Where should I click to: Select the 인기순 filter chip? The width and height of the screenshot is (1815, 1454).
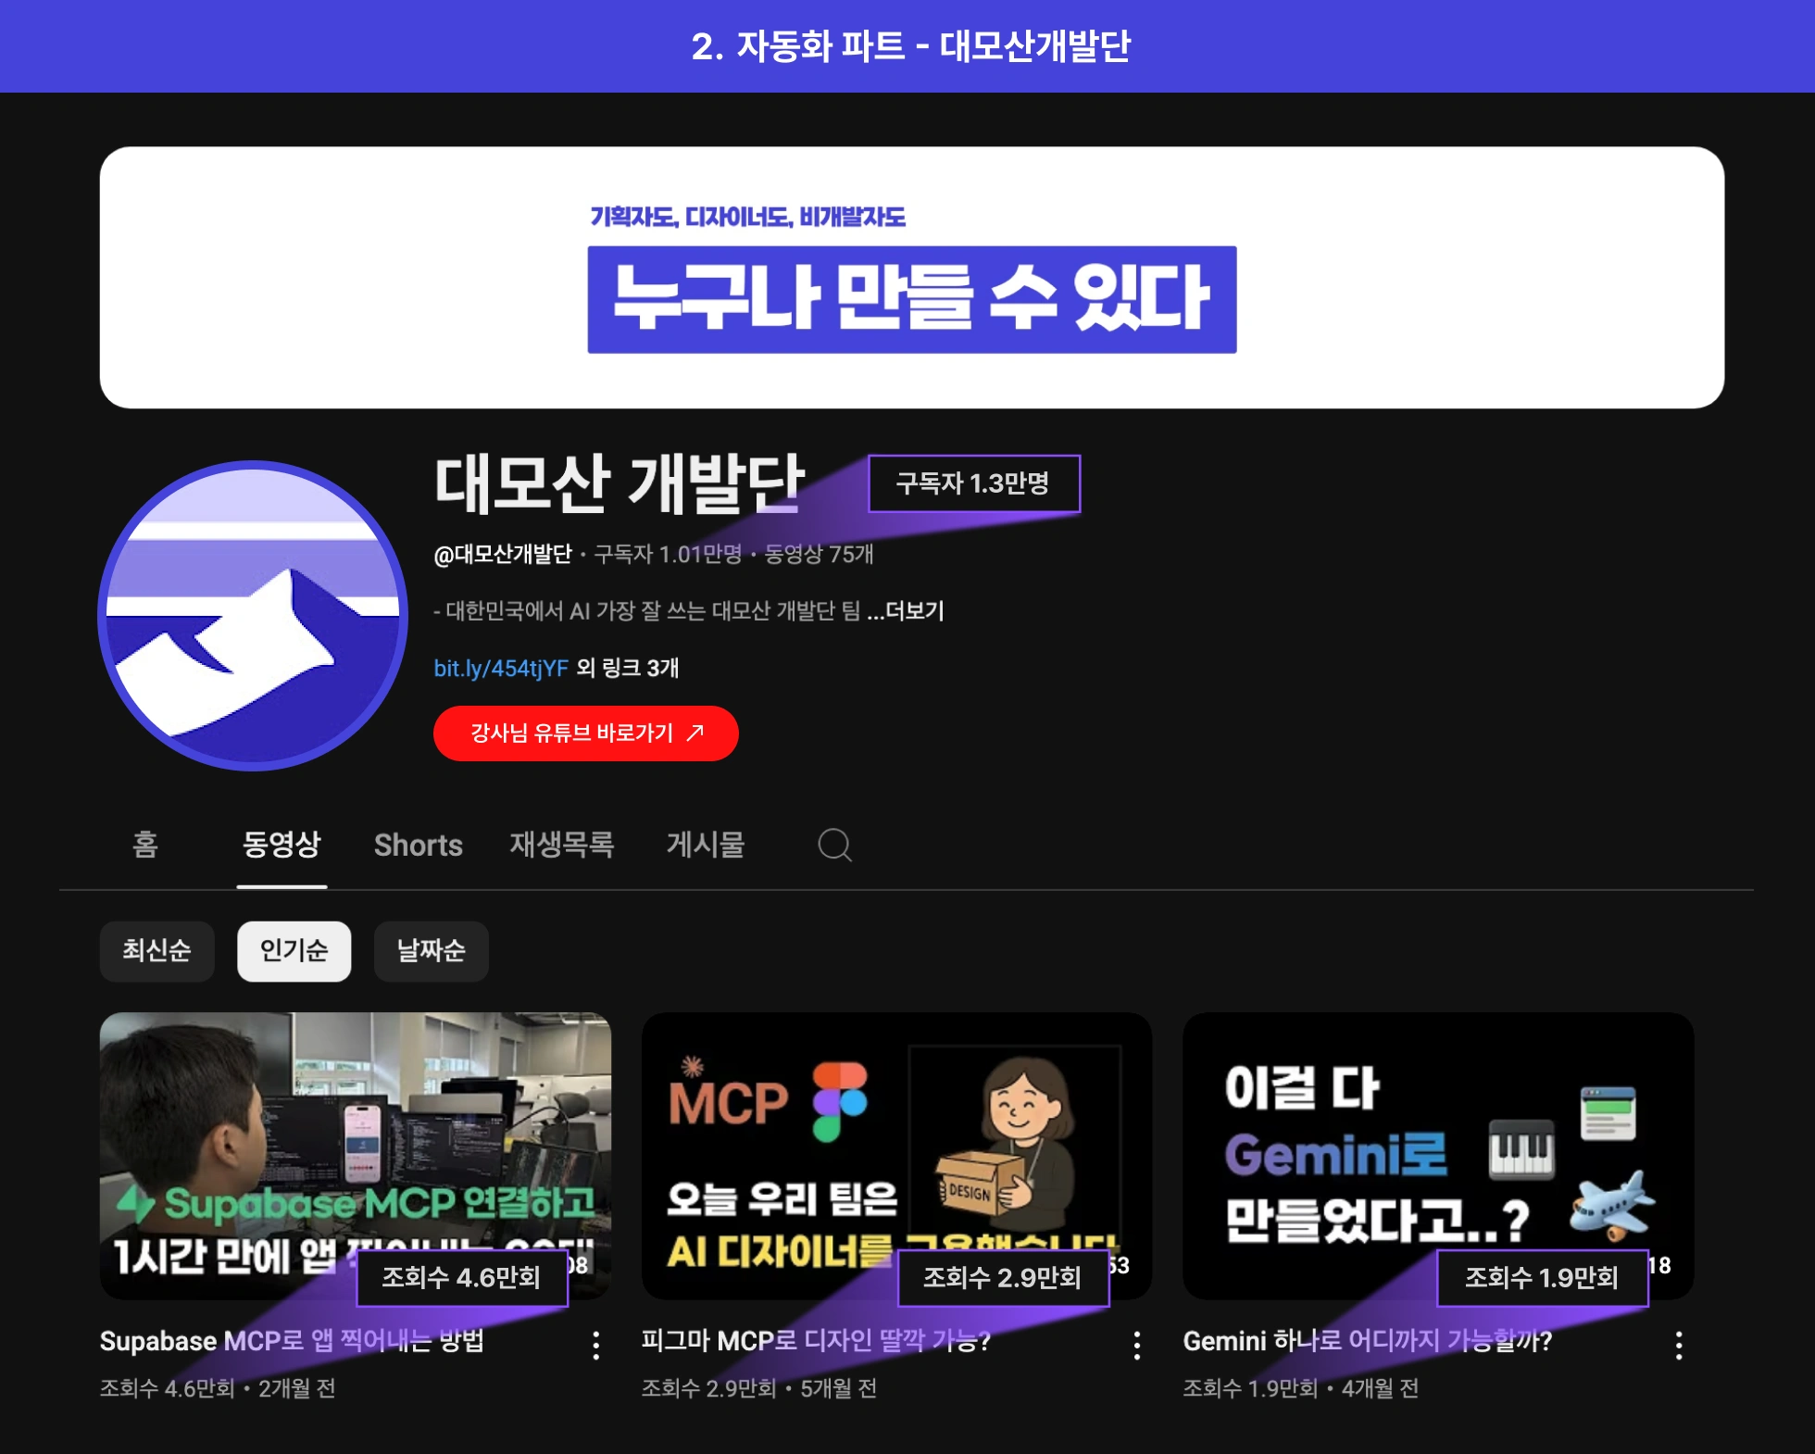[294, 951]
